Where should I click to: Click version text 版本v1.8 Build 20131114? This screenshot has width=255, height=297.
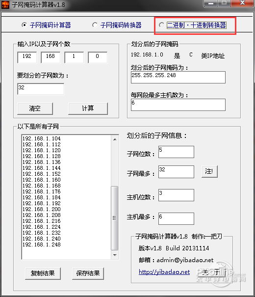tap(174, 248)
